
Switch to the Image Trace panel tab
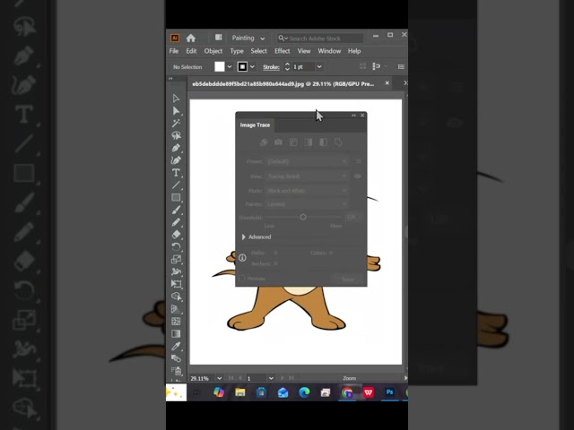[255, 125]
